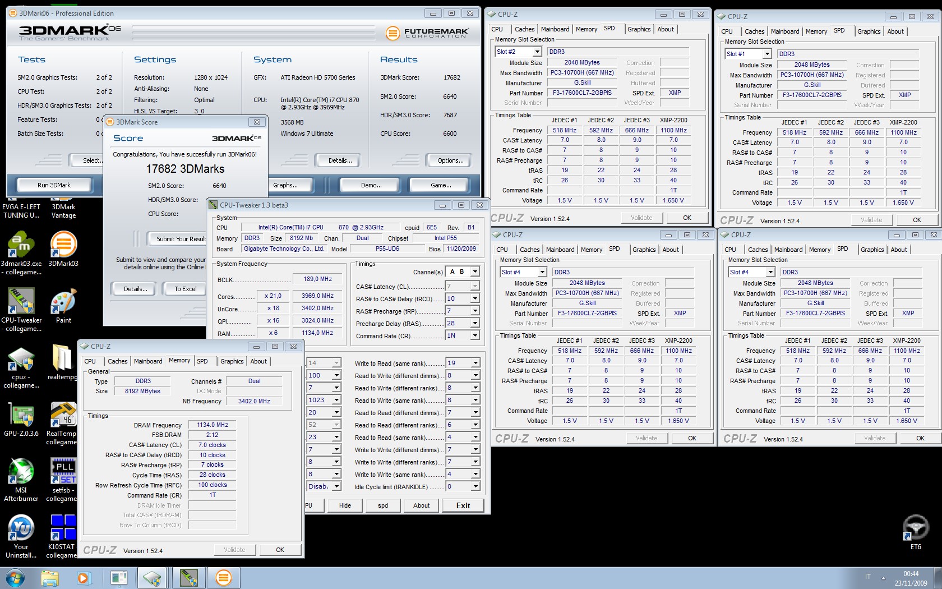Open SPD tab in 8192 MBytes CPU-Z window
This screenshot has height=589, width=942.
[202, 361]
